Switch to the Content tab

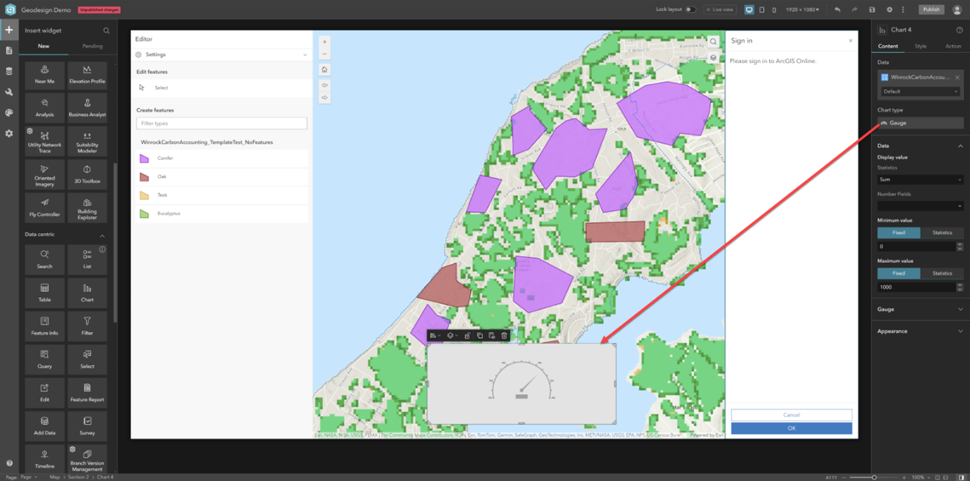(888, 46)
